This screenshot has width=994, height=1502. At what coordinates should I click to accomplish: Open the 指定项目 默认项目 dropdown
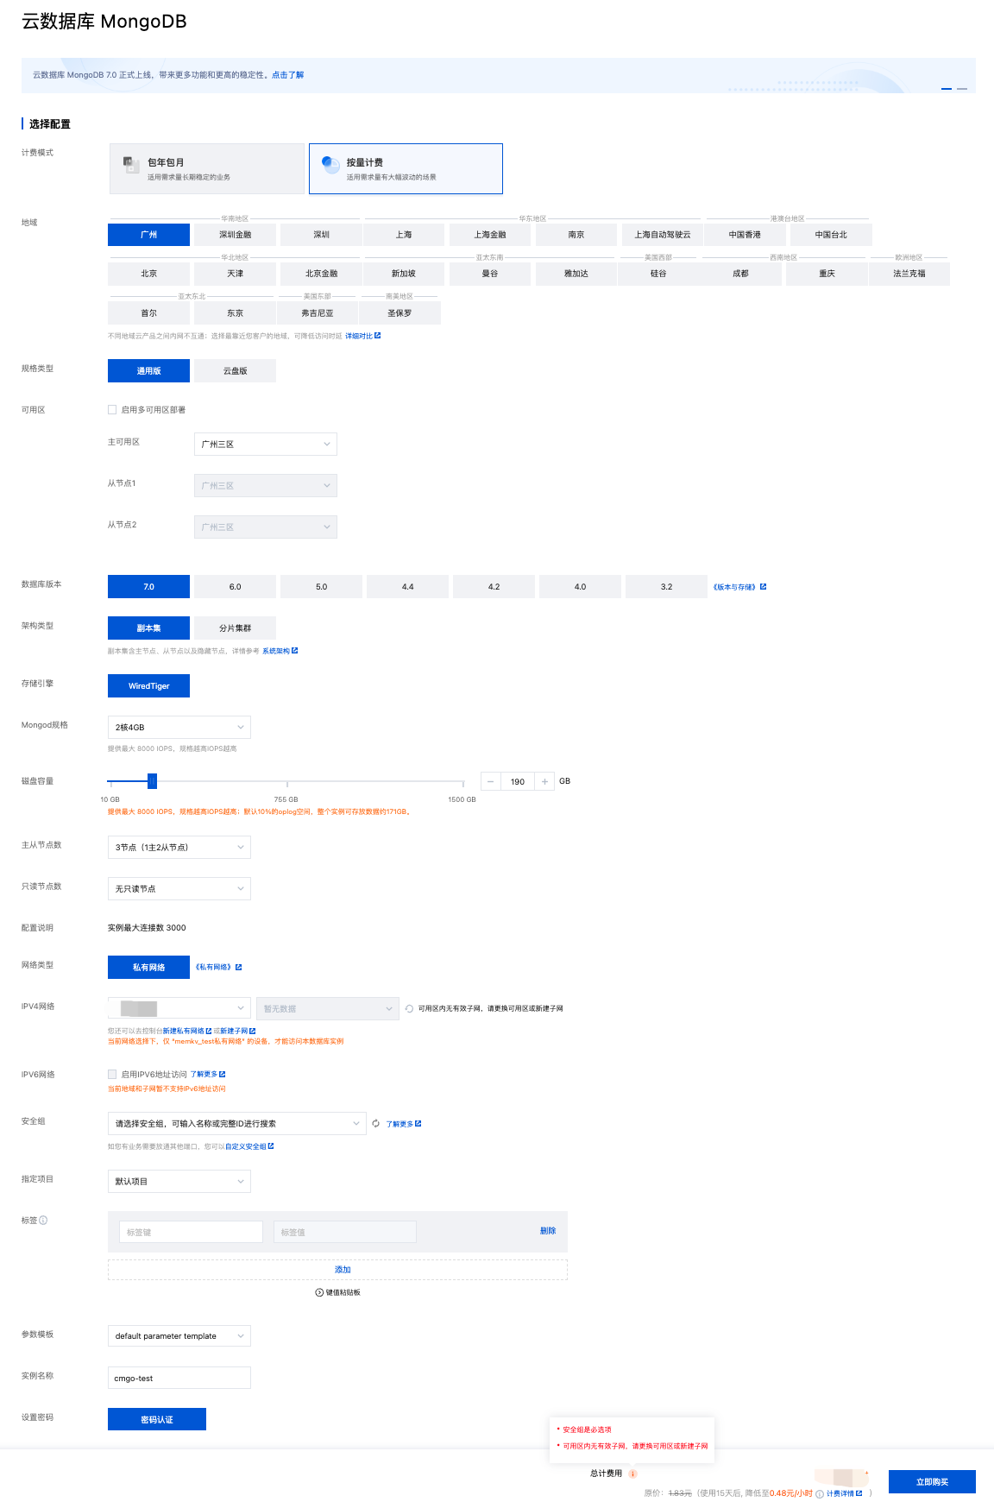[x=179, y=1182]
